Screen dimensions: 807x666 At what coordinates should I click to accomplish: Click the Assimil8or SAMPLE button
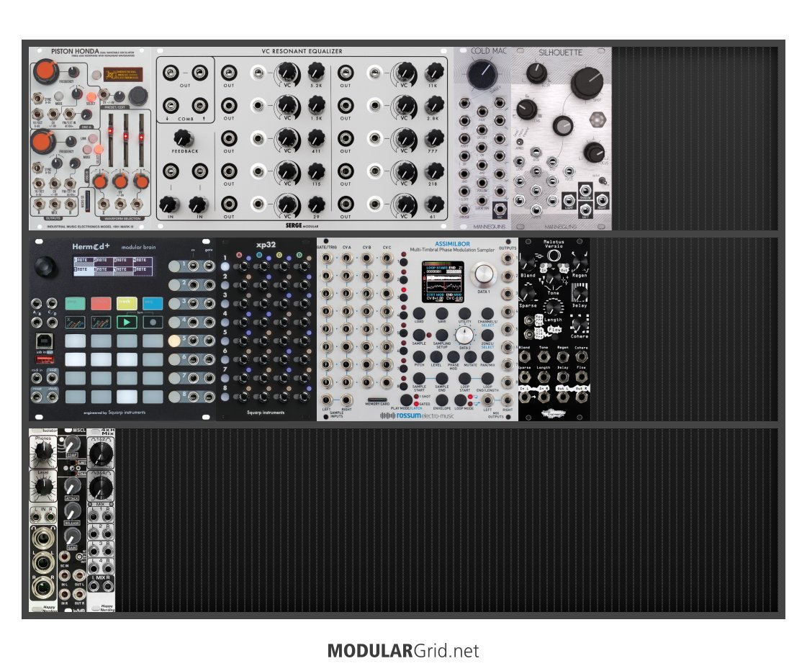(419, 336)
